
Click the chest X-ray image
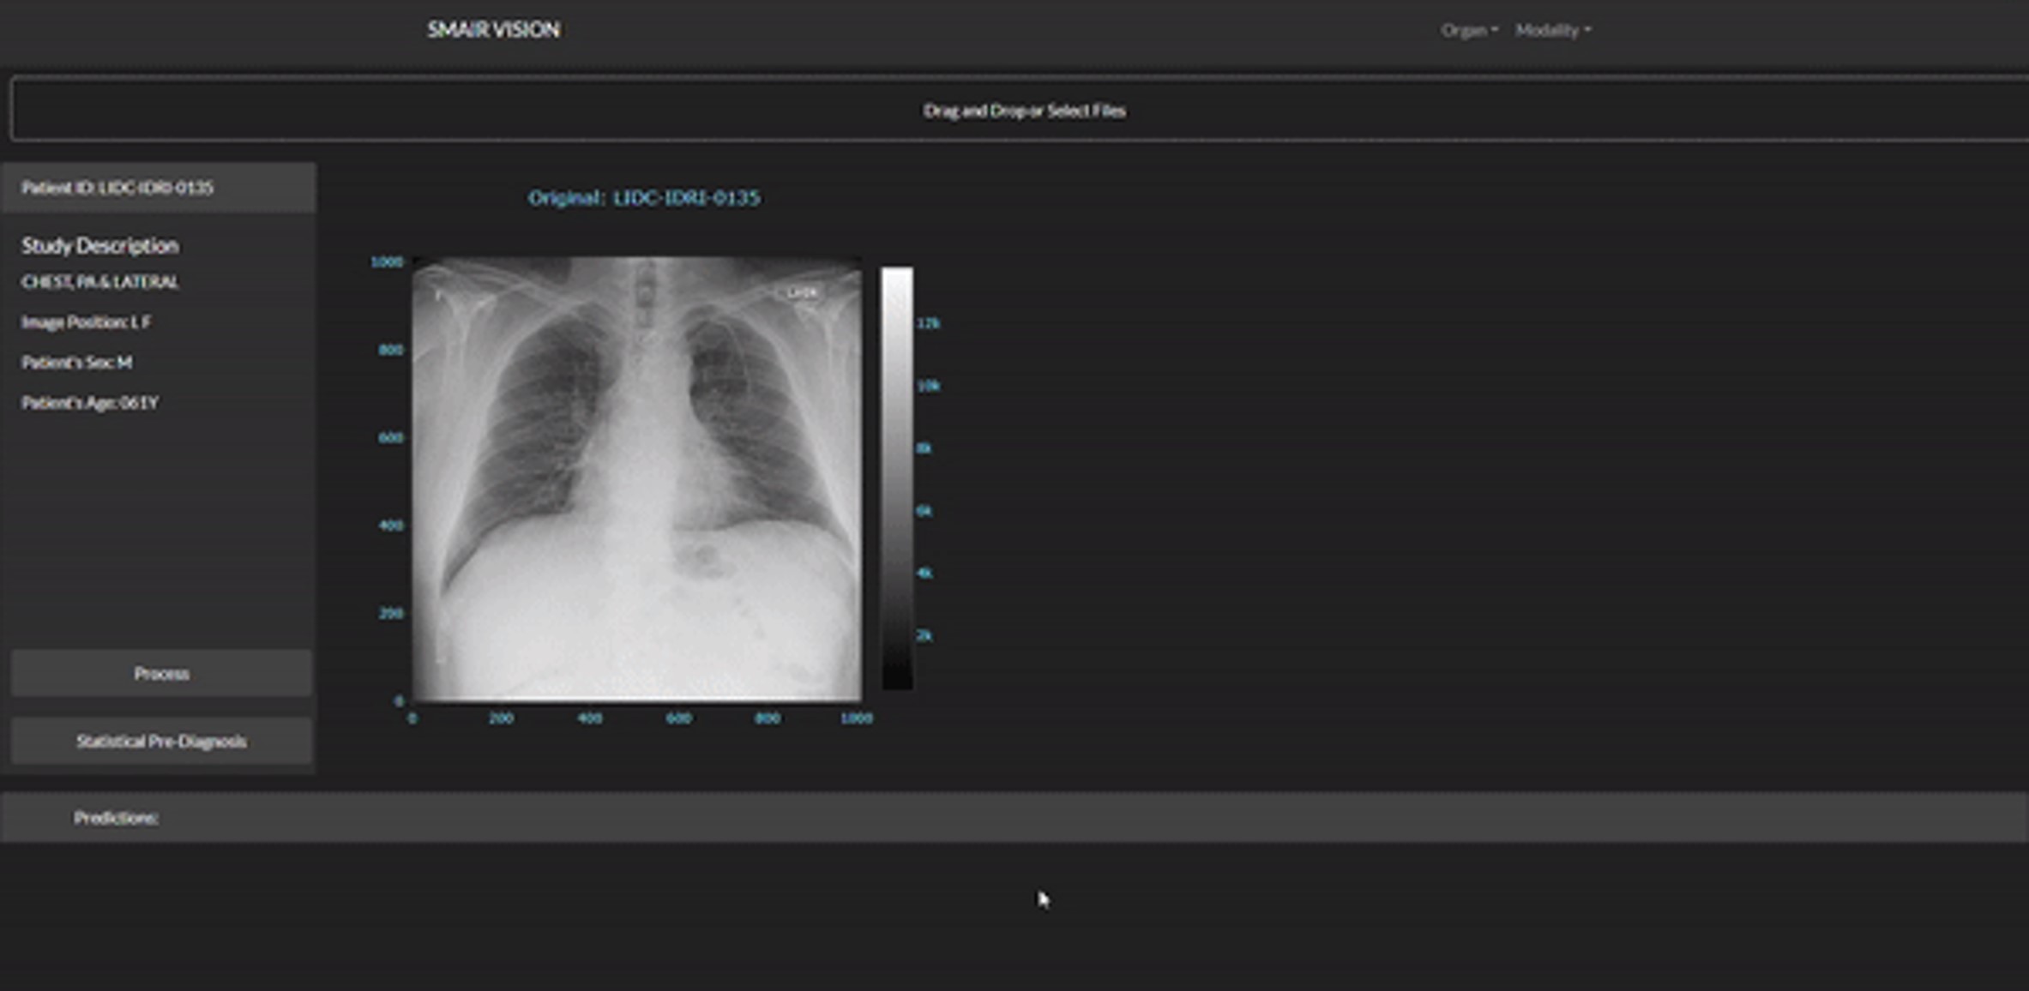636,478
